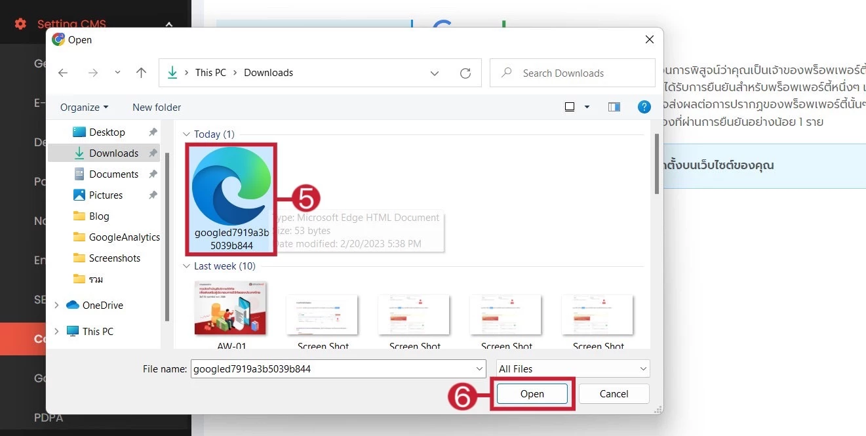Viewport: 866px width, 436px height.
Task: Click the Open button
Action: 532,393
